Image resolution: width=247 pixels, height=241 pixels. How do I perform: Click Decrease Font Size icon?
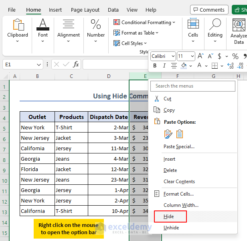pyautogui.click(x=210, y=56)
